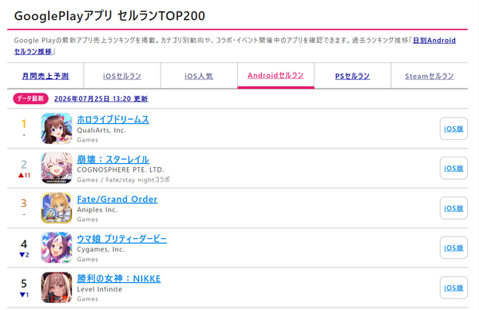The height and width of the screenshot is (310, 479).
Task: Switch to the 月間売上予測 tab
Action: [46, 76]
